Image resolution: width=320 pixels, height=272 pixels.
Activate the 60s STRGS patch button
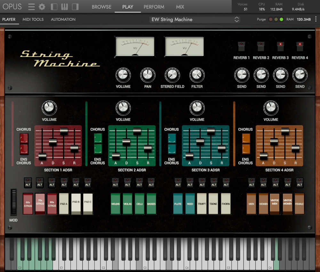(28, 204)
